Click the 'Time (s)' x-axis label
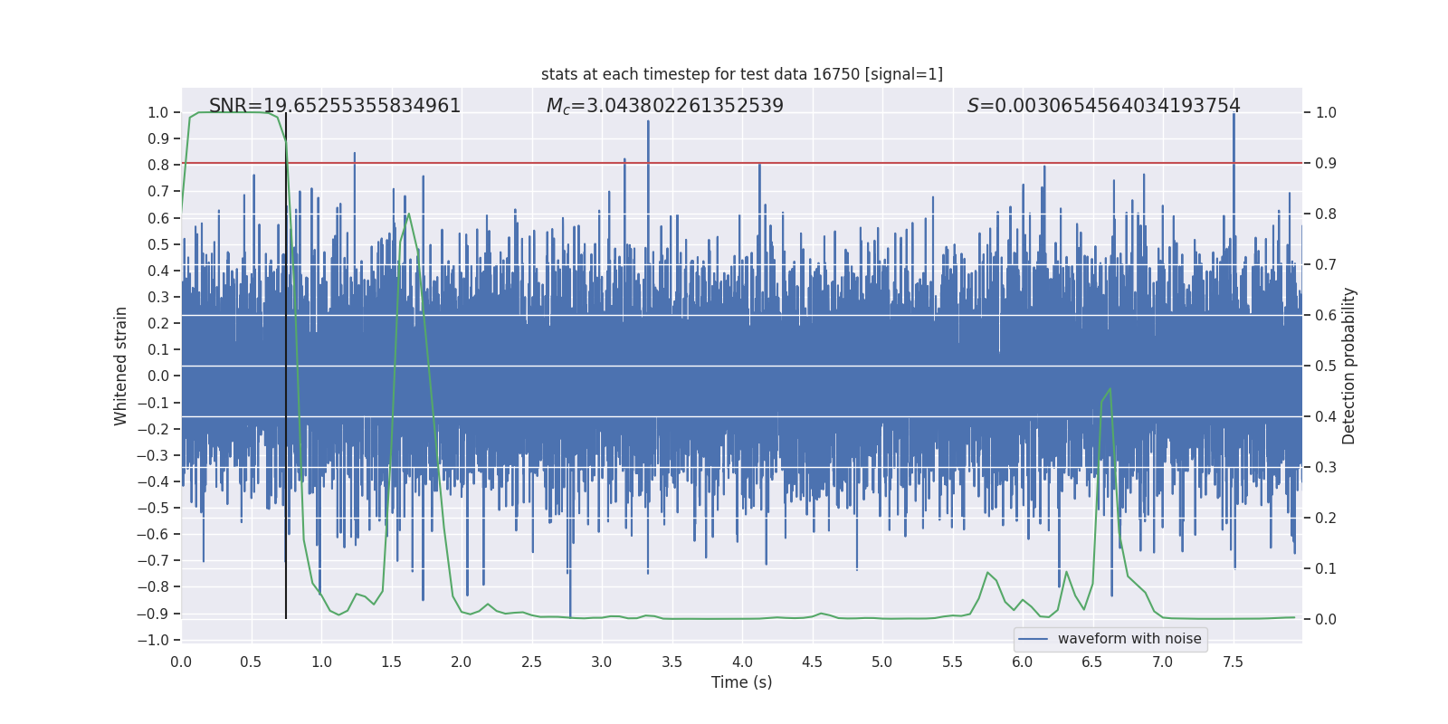 pos(741,682)
